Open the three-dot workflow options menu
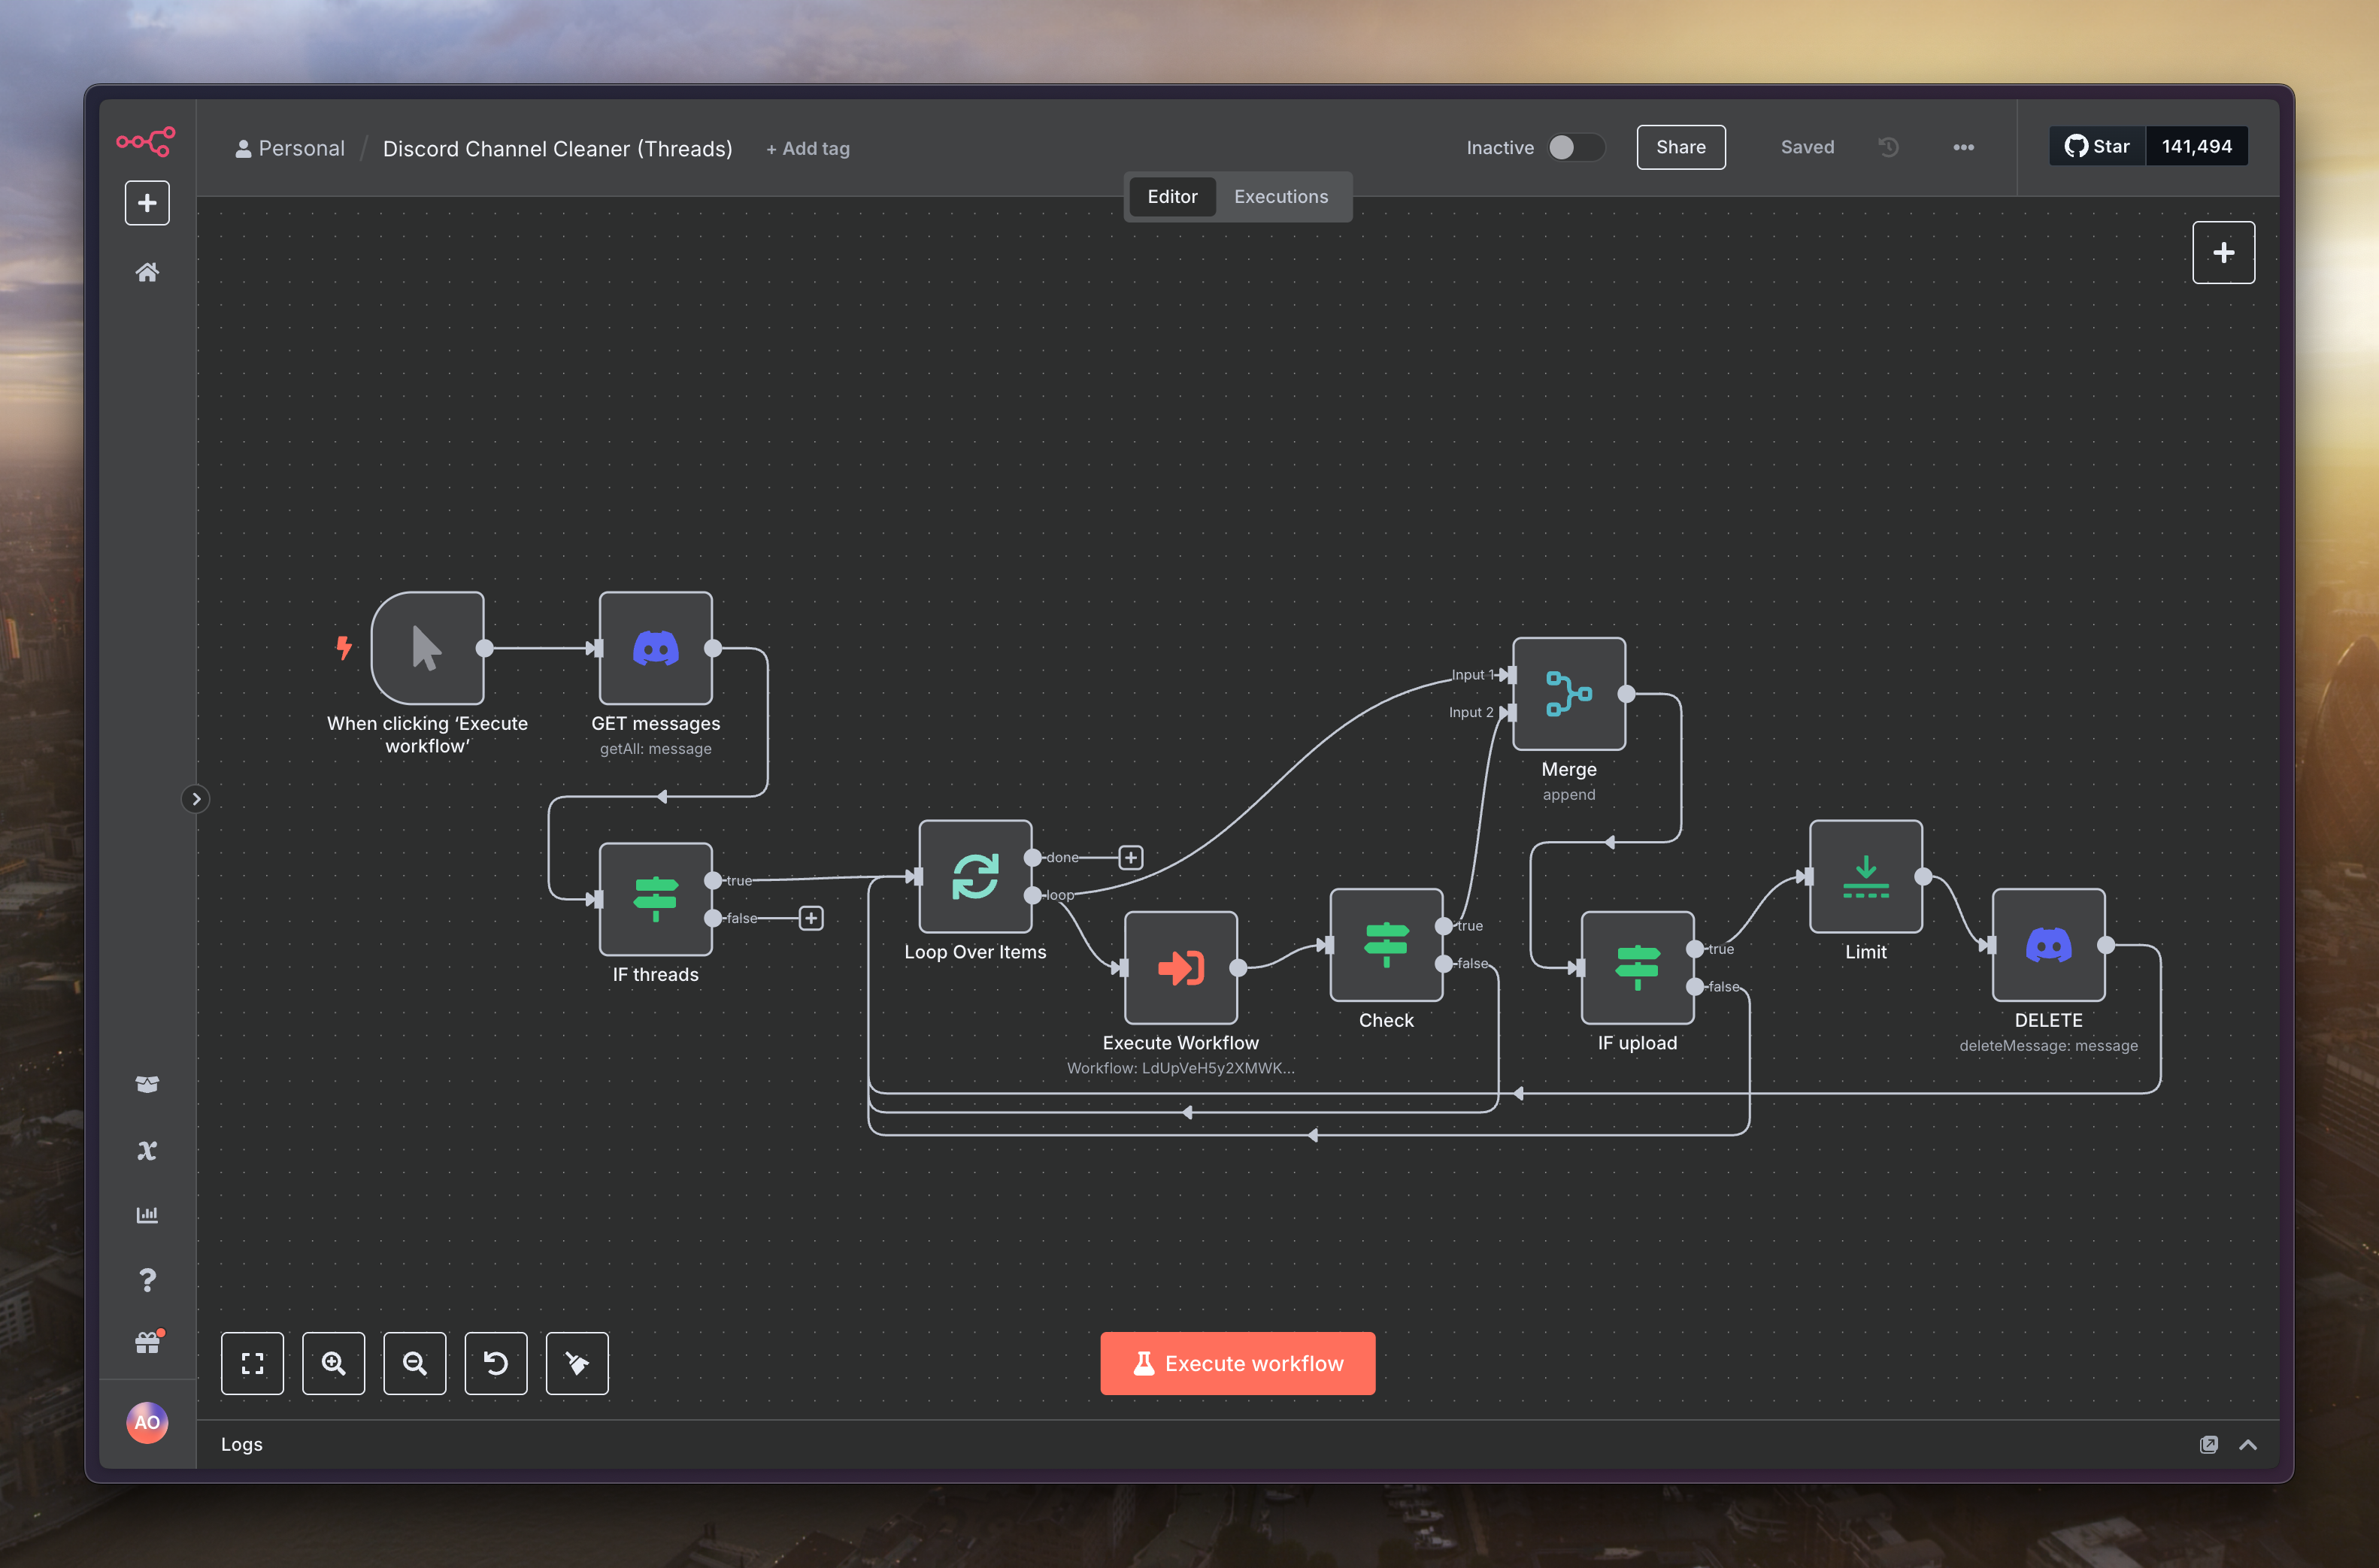This screenshot has height=1568, width=2379. (1963, 147)
